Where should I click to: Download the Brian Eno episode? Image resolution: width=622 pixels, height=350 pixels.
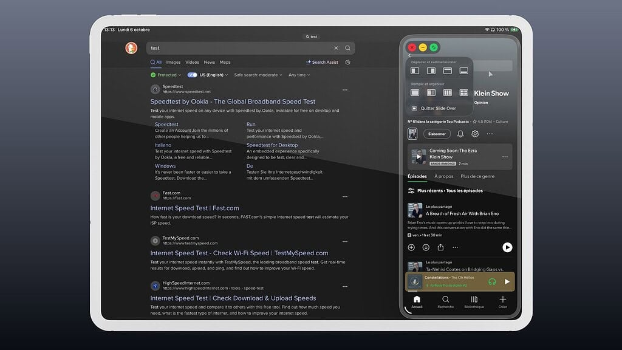426,247
